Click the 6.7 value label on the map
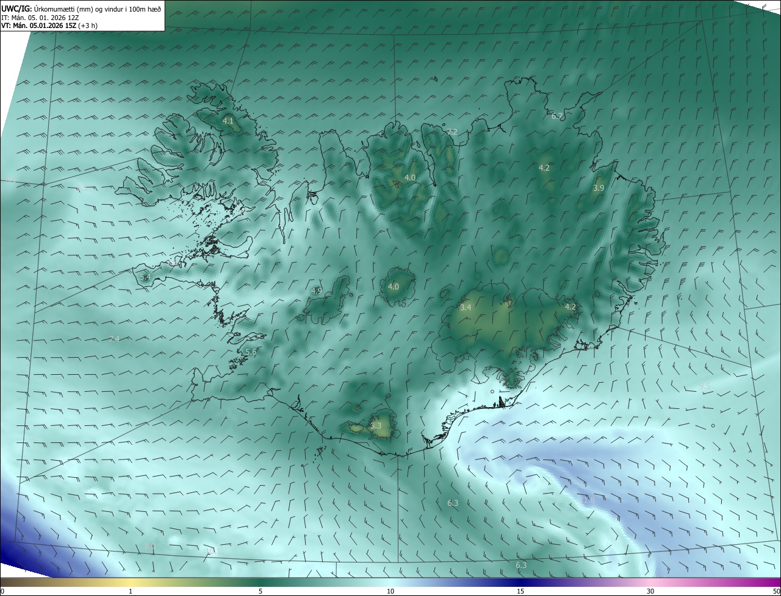The height and width of the screenshot is (596, 781). tap(556, 116)
